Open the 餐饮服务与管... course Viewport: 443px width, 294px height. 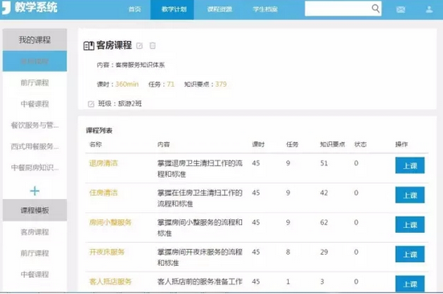(x=35, y=125)
